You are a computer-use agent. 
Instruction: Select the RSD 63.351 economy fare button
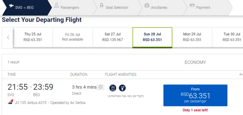(195, 95)
